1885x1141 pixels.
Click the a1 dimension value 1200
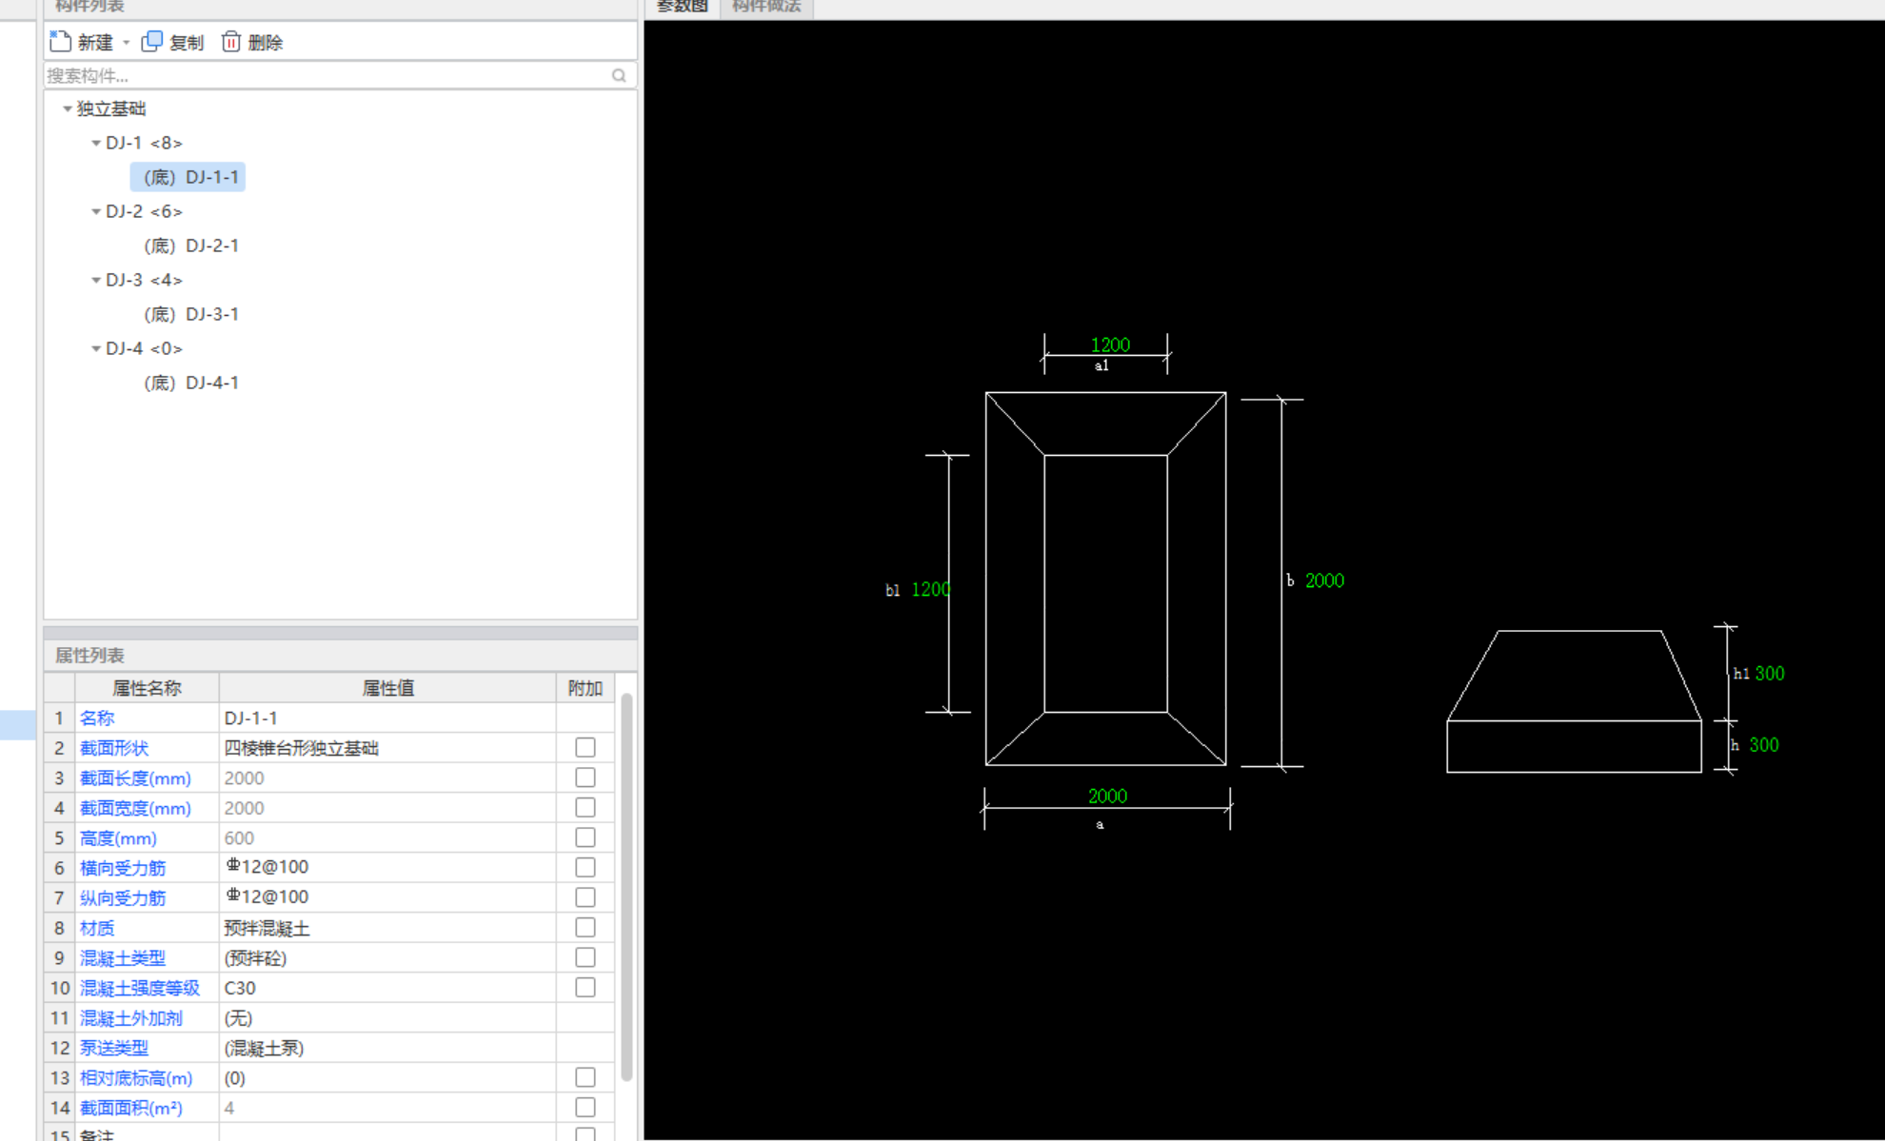pyautogui.click(x=1110, y=344)
